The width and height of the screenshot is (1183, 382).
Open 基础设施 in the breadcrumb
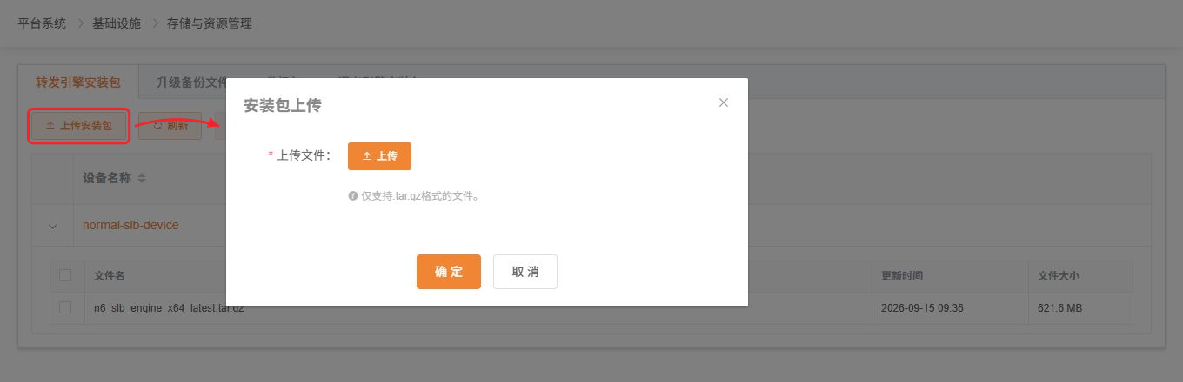coord(117,23)
